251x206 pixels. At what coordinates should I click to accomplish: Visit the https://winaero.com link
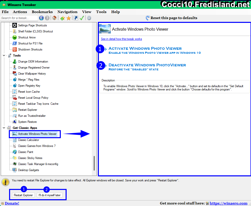click(229, 203)
